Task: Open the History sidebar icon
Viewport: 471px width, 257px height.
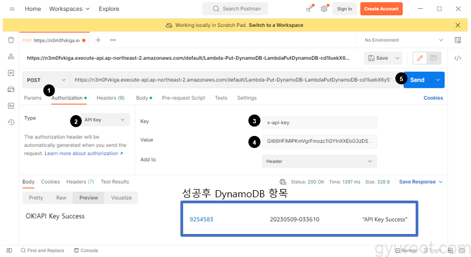Action: [10, 122]
